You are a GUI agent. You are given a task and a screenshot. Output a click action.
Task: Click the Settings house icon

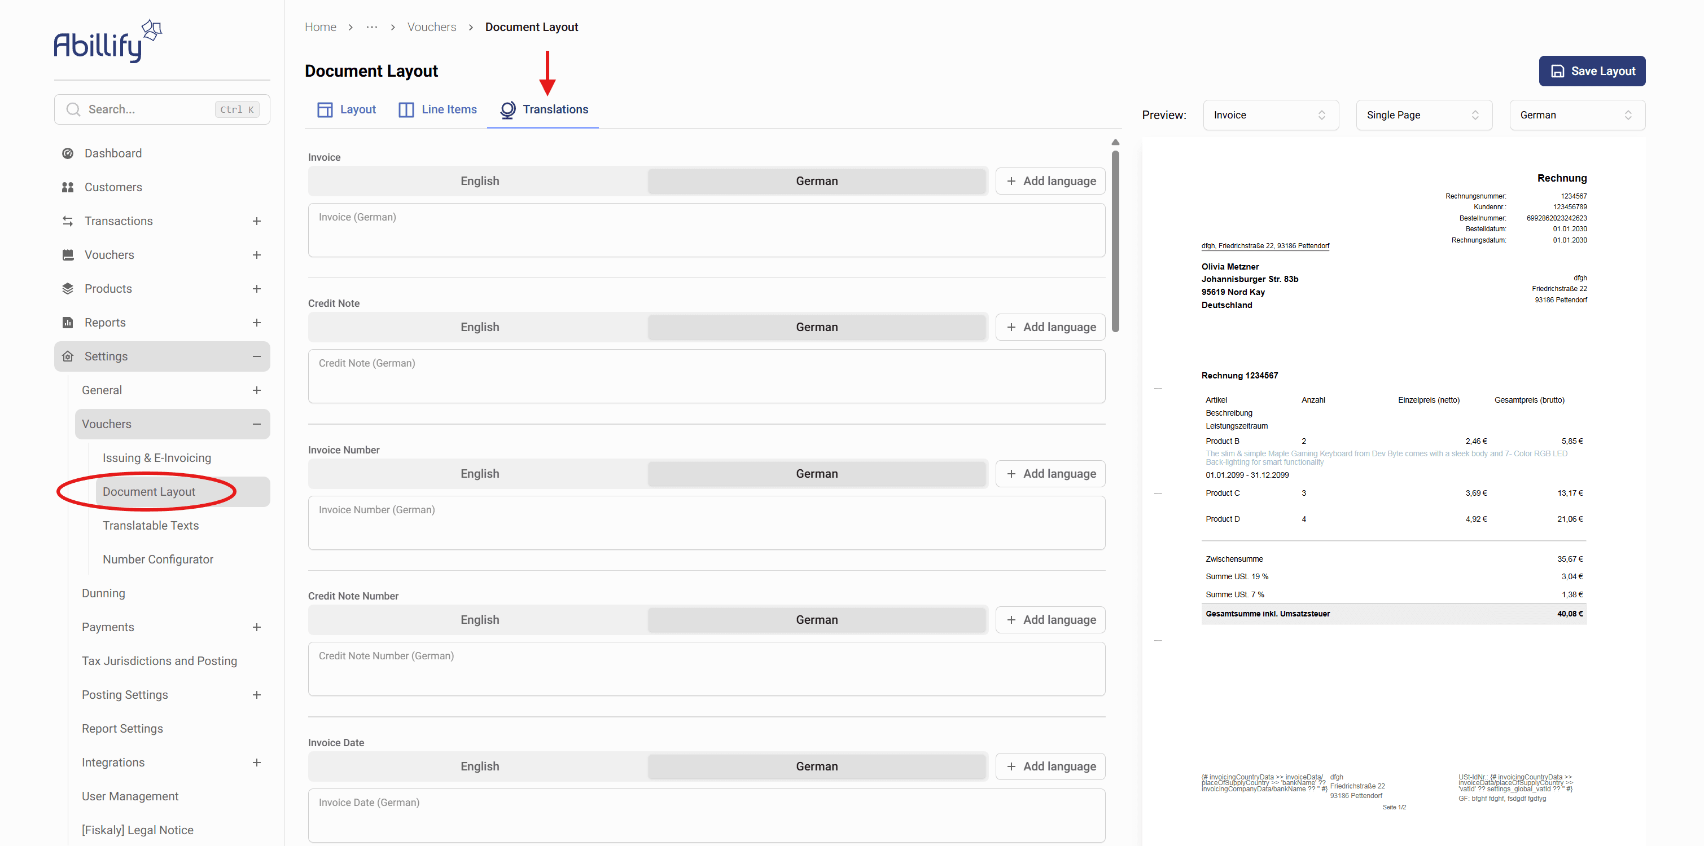click(x=68, y=356)
